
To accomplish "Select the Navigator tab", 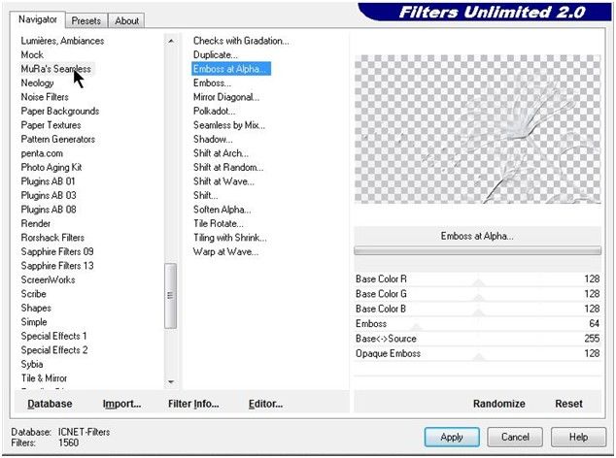I will pyautogui.click(x=38, y=19).
